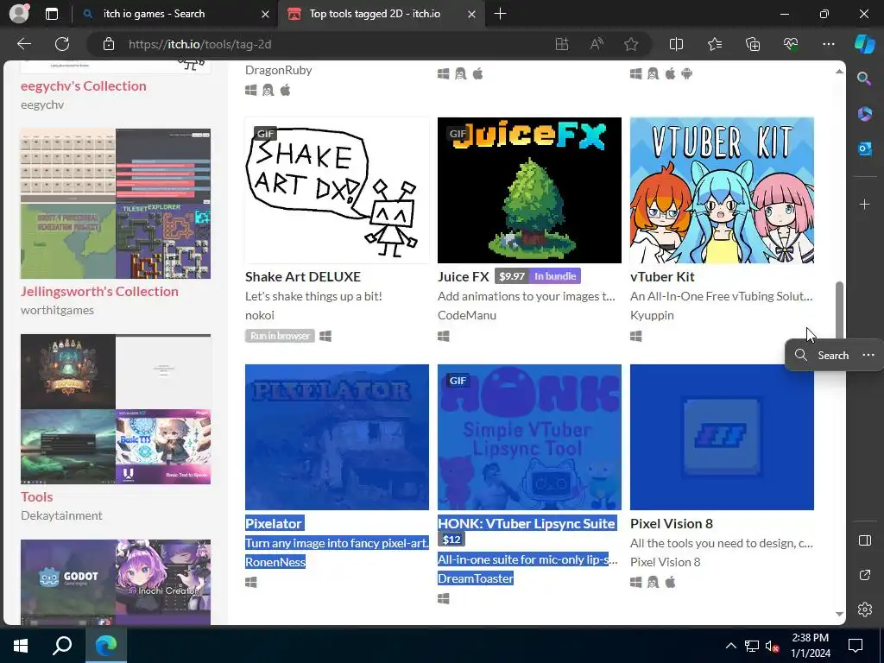Open the browser profile avatar
884x663 pixels.
(19, 14)
